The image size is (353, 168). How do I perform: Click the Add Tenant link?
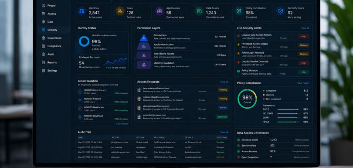coord(122,124)
